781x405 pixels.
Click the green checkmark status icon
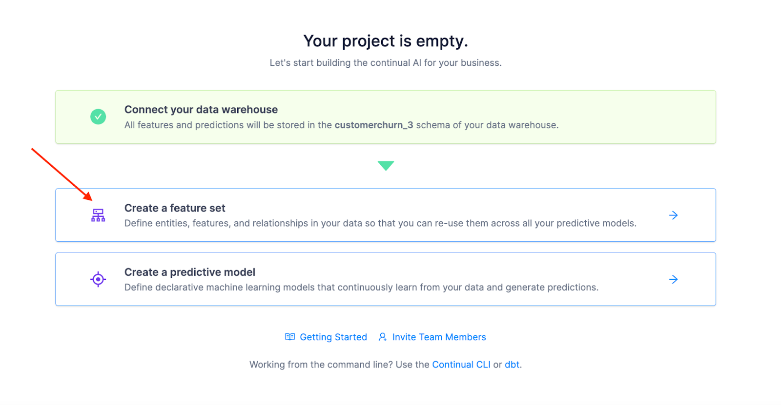98,116
